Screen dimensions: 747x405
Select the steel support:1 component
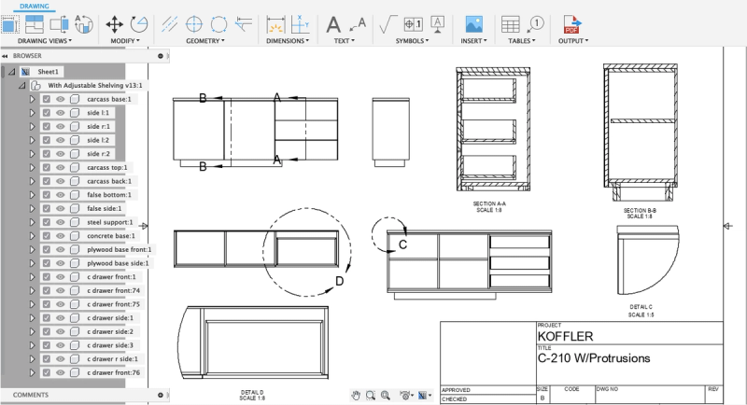[109, 222]
